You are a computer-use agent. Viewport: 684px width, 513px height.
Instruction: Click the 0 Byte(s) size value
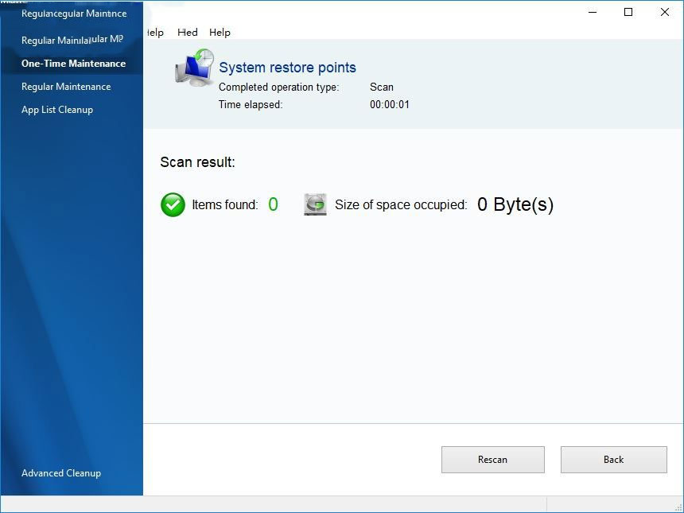click(515, 204)
